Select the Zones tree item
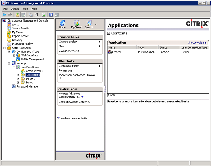This screenshot has width=211, height=166. (29, 83)
